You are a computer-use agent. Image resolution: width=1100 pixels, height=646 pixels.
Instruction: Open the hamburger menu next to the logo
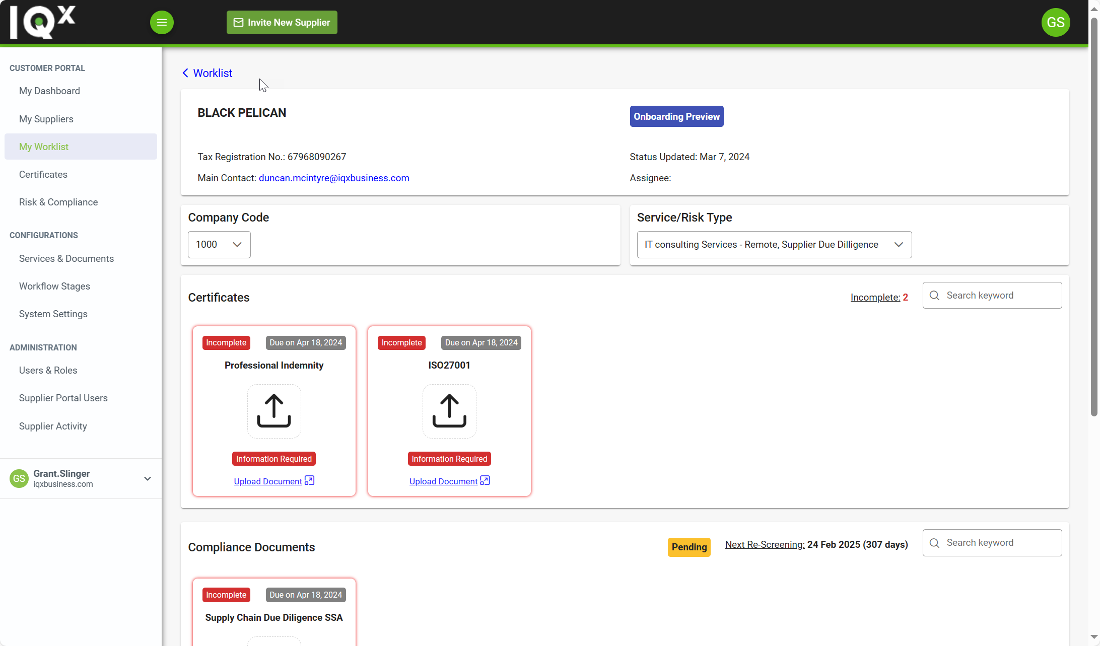162,22
